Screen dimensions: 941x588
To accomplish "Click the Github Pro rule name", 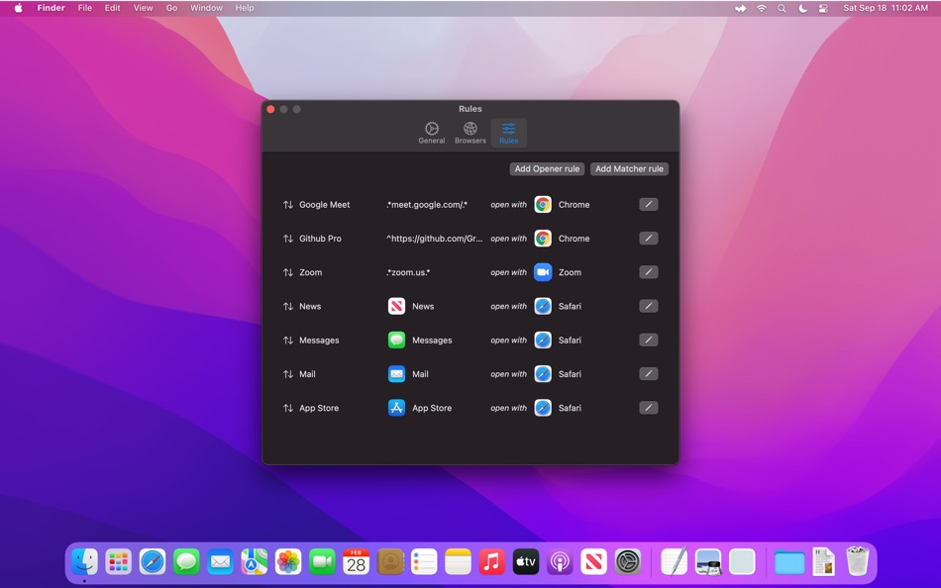I will [x=320, y=239].
